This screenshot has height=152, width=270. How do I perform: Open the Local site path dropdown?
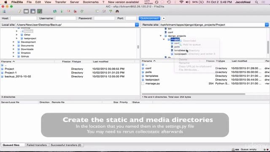click(137, 25)
